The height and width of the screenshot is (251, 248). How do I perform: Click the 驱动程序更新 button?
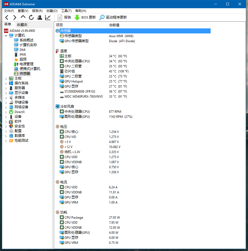[113, 17]
